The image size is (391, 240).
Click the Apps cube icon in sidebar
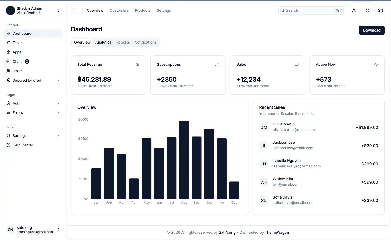tap(8, 52)
